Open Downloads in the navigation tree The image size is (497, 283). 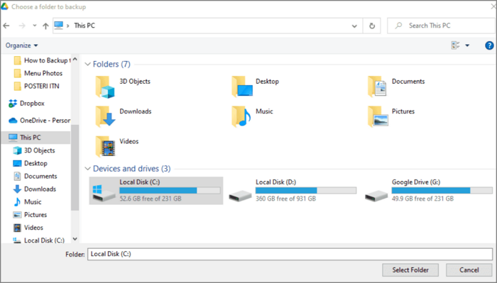(35, 189)
